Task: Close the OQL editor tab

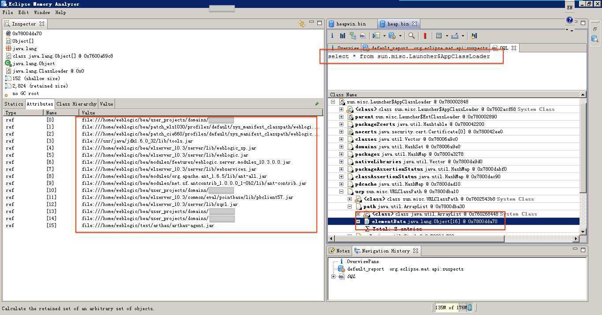Action: coord(514,48)
